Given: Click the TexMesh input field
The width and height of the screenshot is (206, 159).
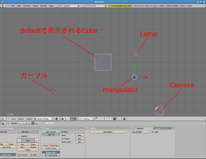Looking at the screenshot, I should click(x=72, y=132).
